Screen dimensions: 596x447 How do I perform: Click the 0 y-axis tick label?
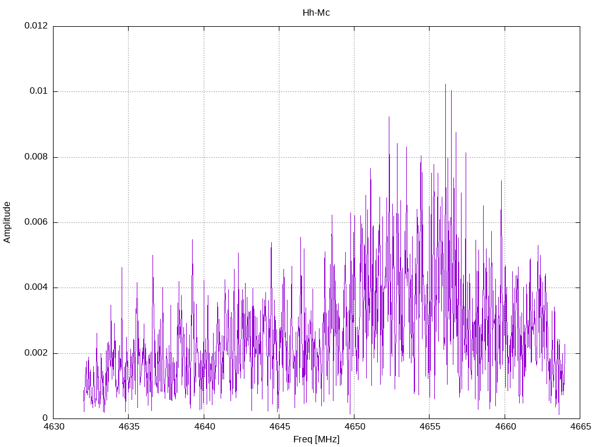pos(45,418)
